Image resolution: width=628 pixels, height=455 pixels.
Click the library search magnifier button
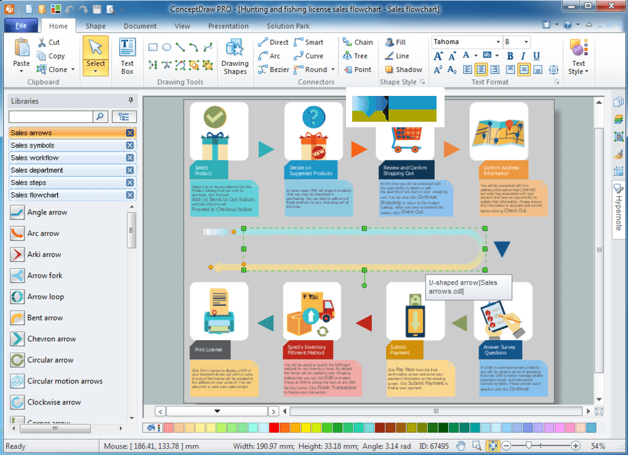point(100,116)
